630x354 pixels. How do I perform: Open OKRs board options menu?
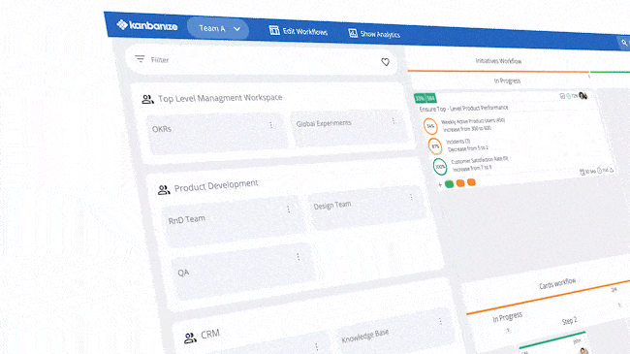pos(271,125)
